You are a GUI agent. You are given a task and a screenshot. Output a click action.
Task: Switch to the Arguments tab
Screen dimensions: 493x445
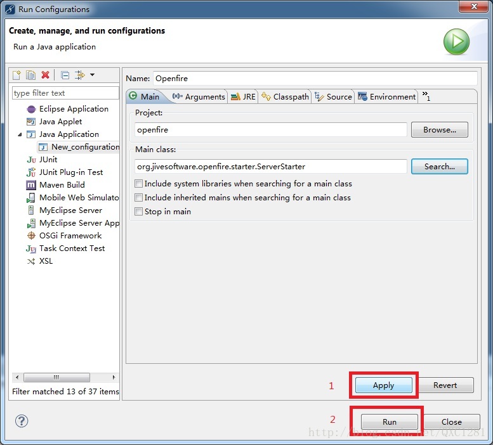pos(199,97)
